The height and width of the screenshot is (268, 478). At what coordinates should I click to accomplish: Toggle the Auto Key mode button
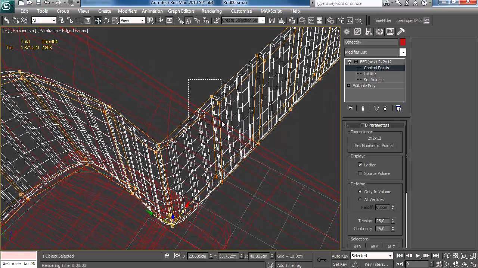pos(339,256)
